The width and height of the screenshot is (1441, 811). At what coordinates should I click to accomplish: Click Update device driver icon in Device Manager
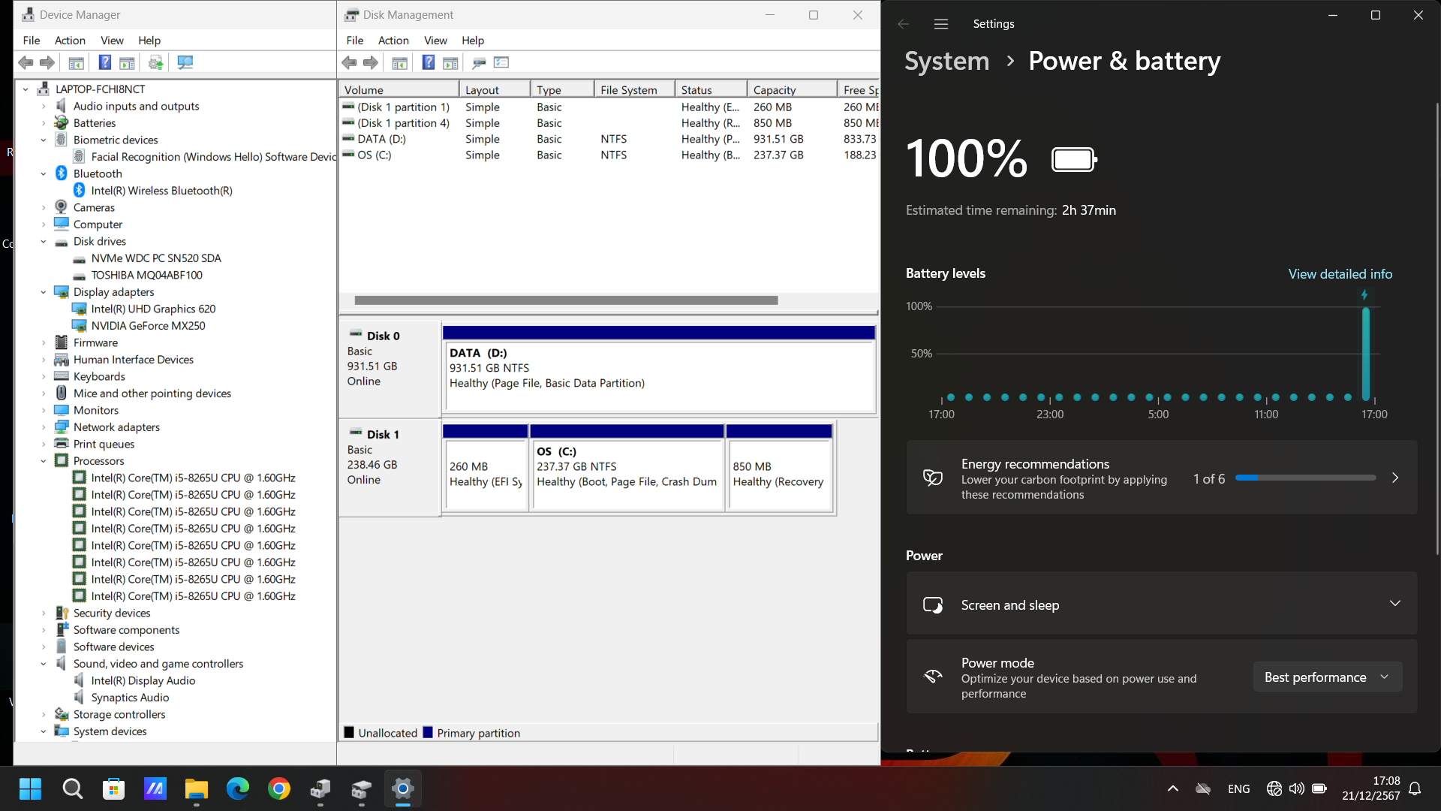coord(156,63)
